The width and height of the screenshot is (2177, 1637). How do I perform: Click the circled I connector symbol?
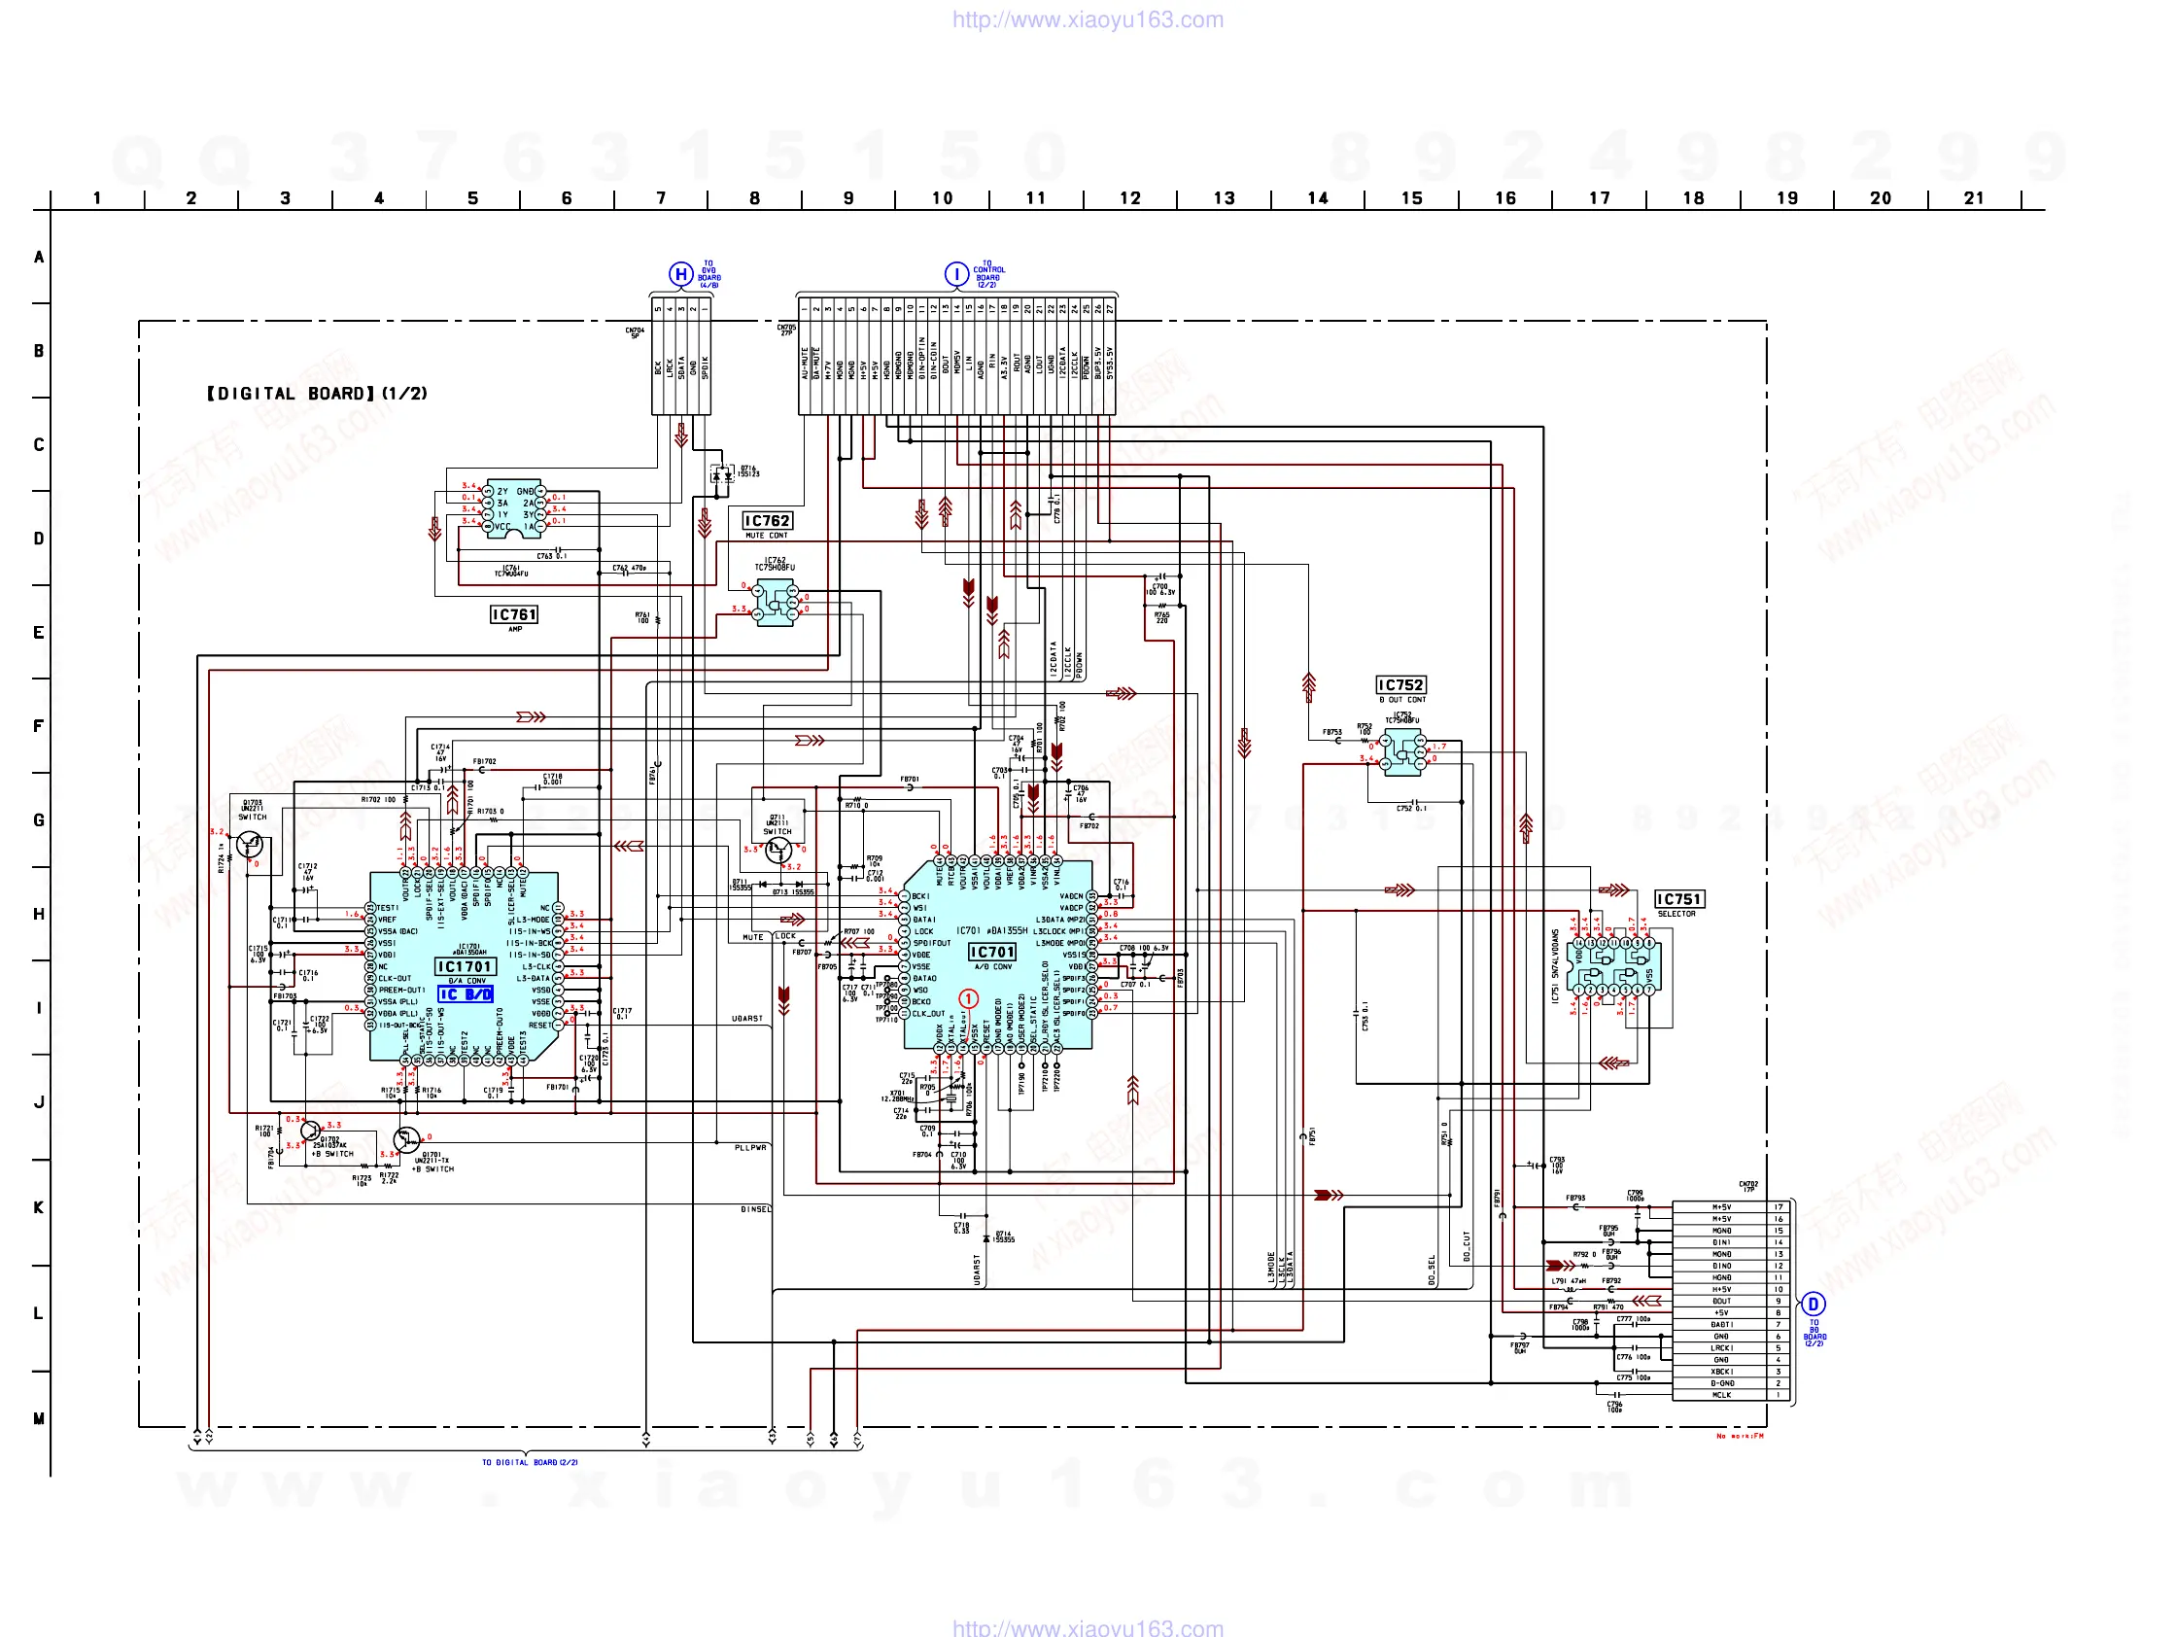[955, 274]
